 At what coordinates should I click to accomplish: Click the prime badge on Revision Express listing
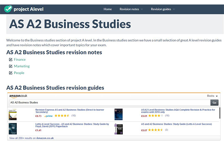pyautogui.click(x=49, y=116)
